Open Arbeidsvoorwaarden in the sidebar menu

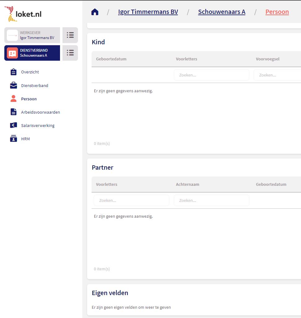pos(40,112)
